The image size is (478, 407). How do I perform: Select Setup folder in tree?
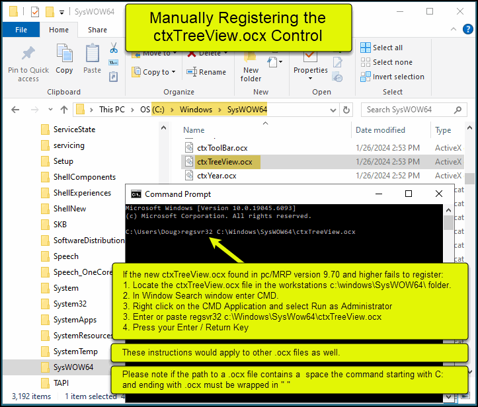click(63, 161)
